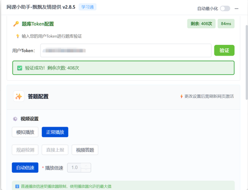
Task: Click the green checkmark in success banner
Action: coord(20,68)
